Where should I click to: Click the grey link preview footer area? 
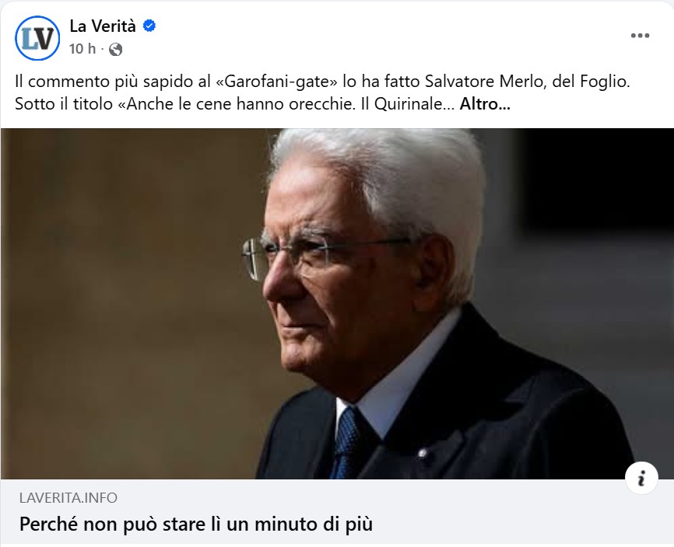click(x=337, y=511)
